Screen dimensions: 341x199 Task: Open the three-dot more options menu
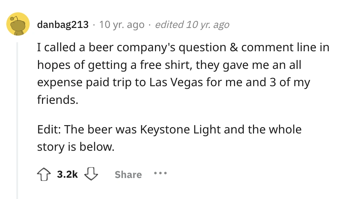[160, 174]
